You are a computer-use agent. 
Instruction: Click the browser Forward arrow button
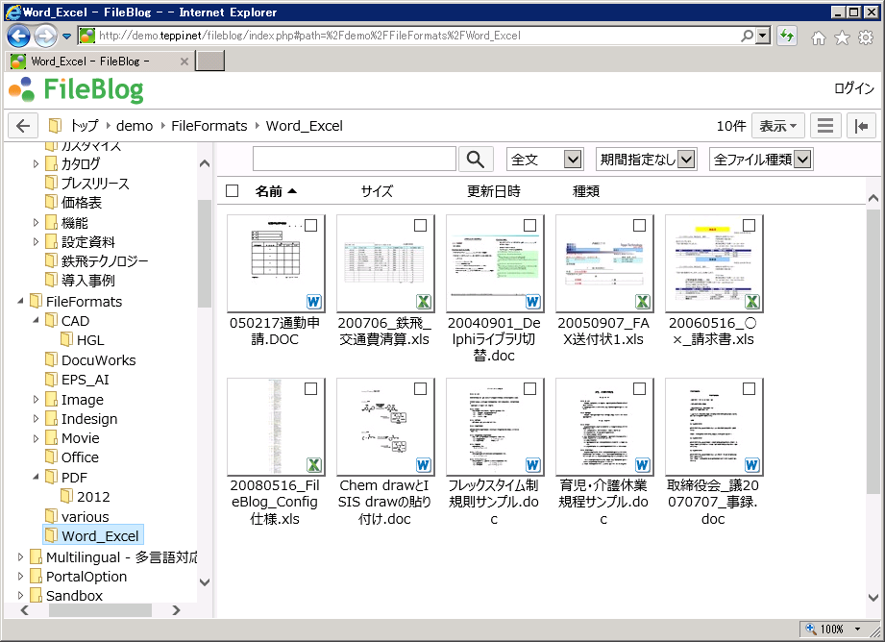(45, 37)
